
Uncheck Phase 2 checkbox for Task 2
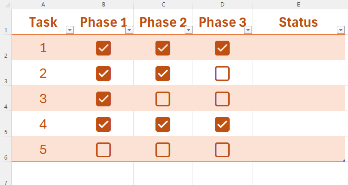click(163, 74)
